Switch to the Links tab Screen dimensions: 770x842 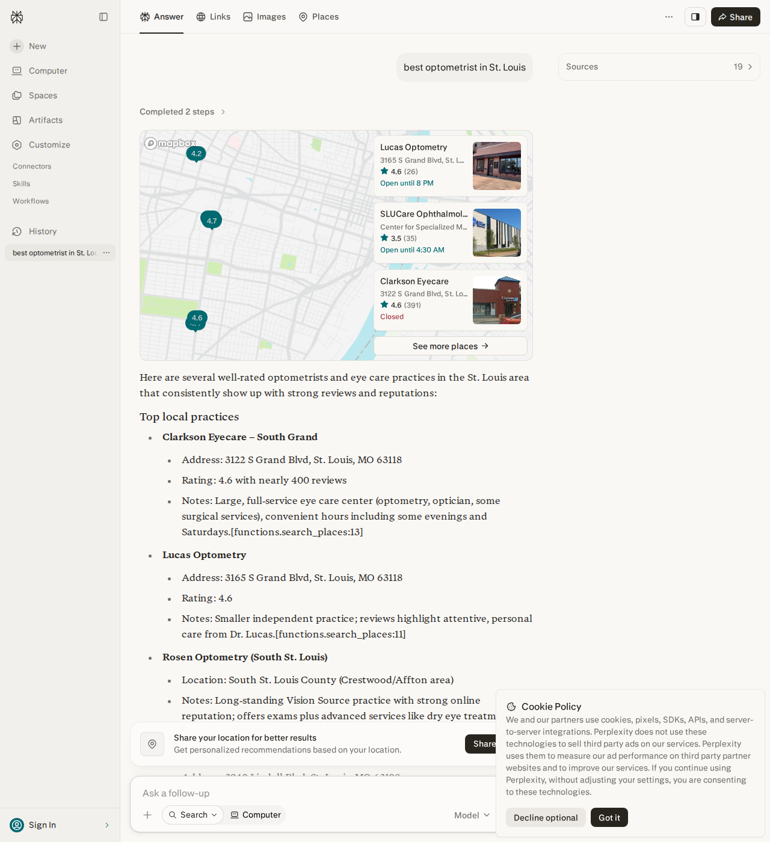click(214, 17)
